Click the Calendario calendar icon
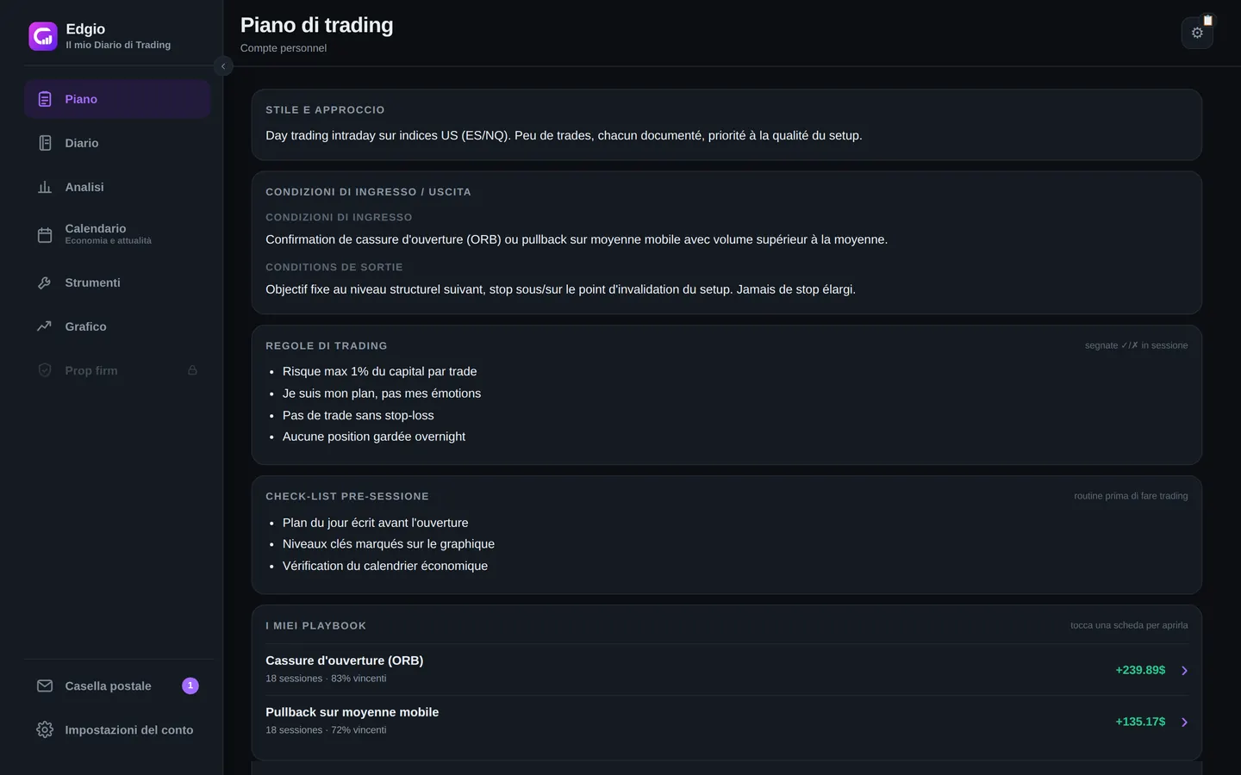Image resolution: width=1241 pixels, height=775 pixels. tap(45, 234)
